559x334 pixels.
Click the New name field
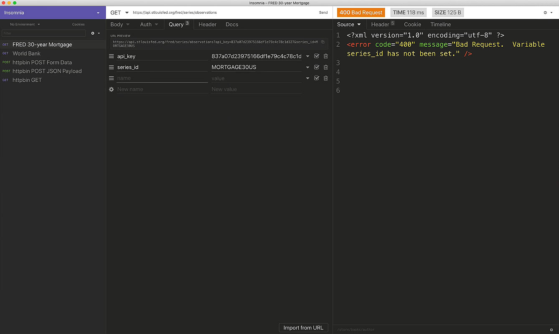162,89
